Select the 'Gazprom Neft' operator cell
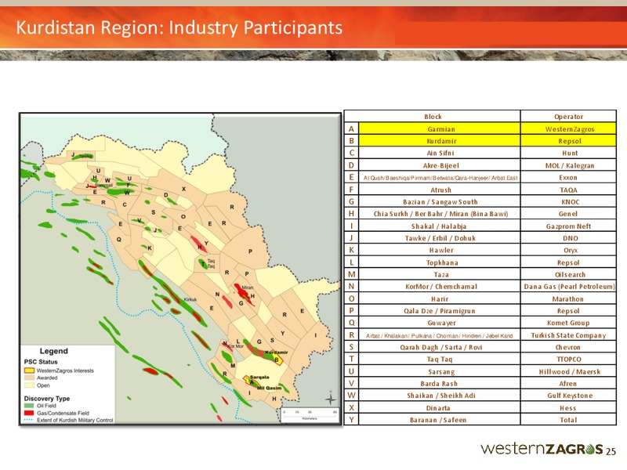 [568, 226]
